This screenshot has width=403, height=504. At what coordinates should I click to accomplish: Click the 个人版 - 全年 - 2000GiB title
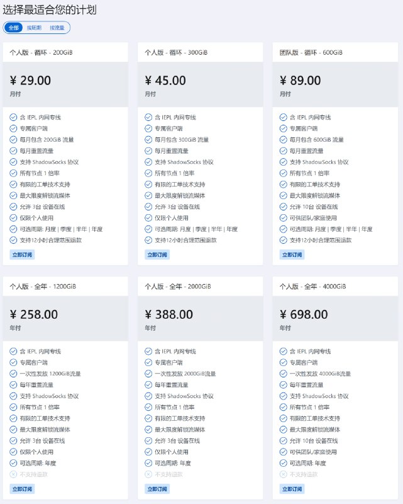pyautogui.click(x=178, y=287)
